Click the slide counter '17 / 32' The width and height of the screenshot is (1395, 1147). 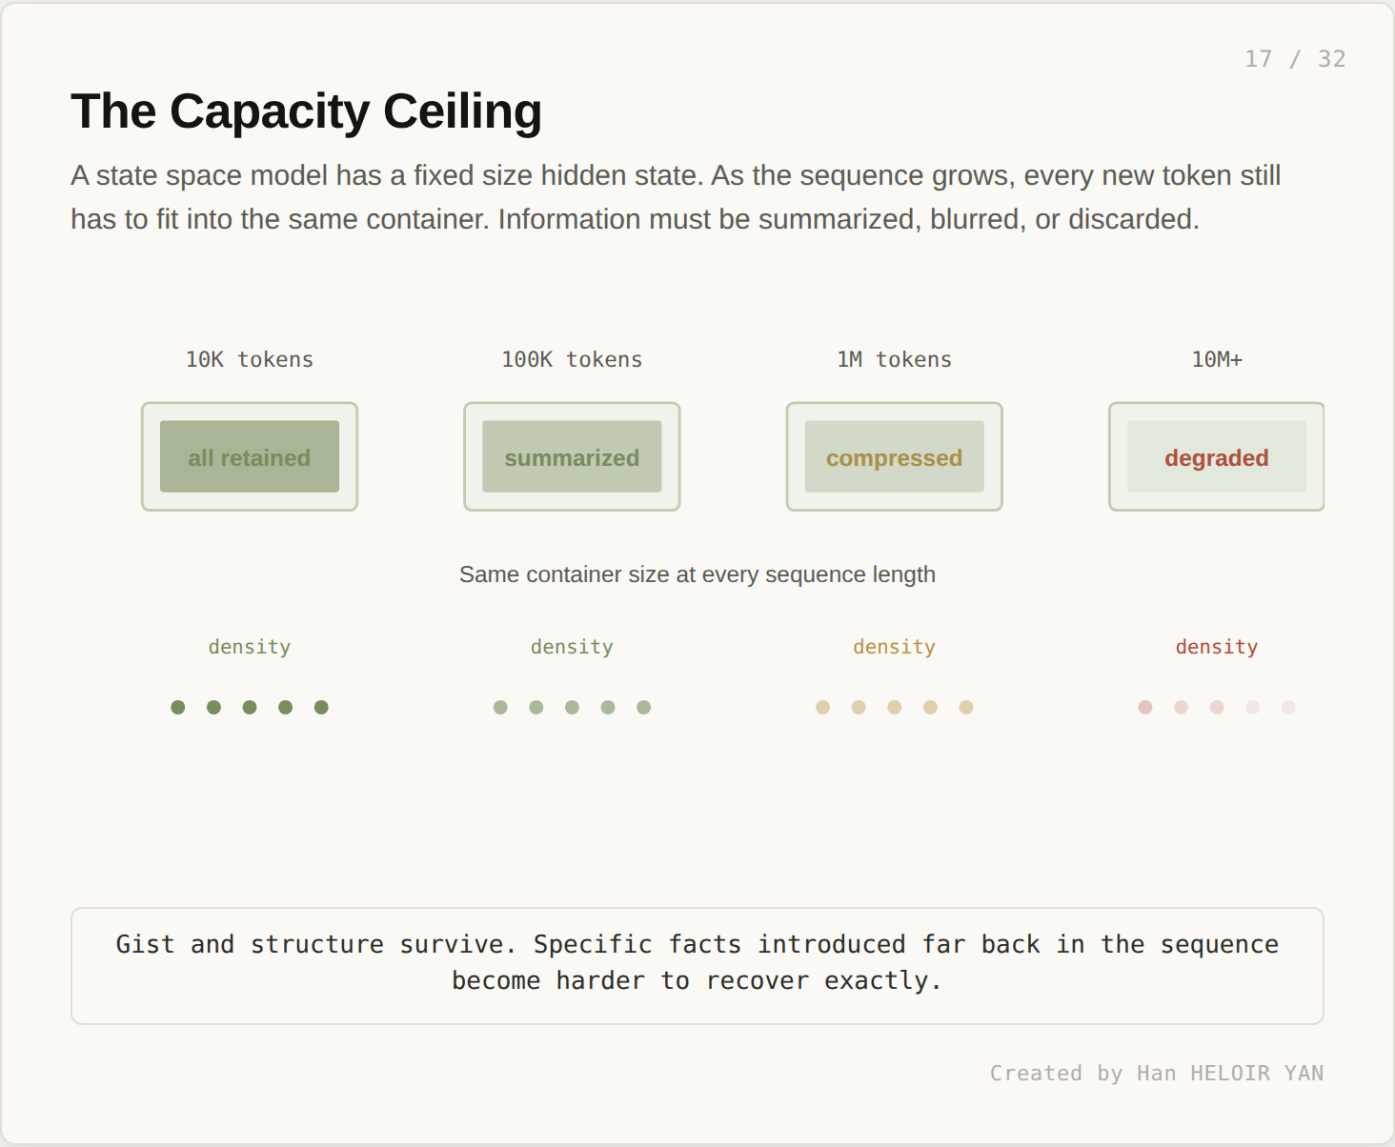(1295, 59)
